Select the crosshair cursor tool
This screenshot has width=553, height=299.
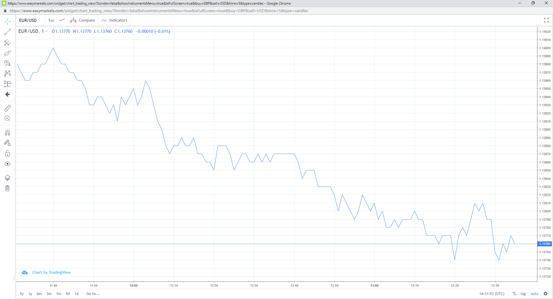pyautogui.click(x=7, y=22)
